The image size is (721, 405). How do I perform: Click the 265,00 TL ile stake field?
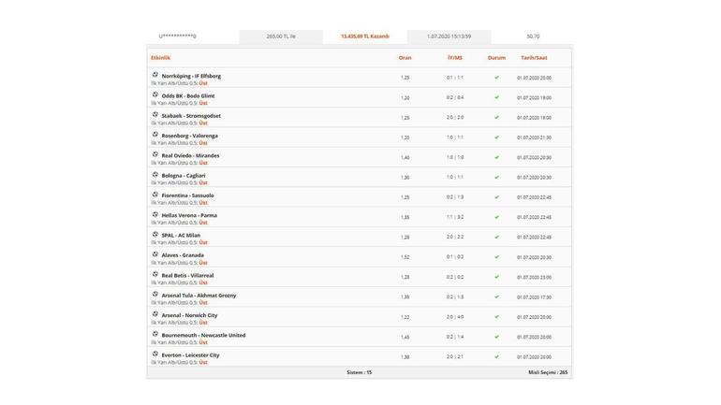(281, 36)
